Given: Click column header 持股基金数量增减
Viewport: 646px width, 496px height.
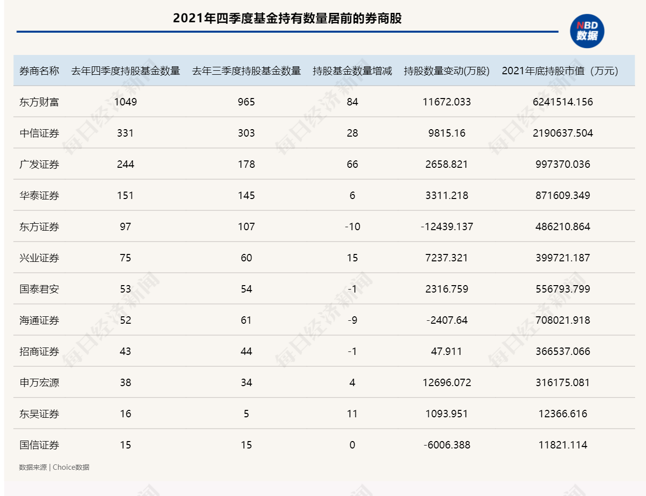Looking at the screenshot, I should click(x=352, y=71).
